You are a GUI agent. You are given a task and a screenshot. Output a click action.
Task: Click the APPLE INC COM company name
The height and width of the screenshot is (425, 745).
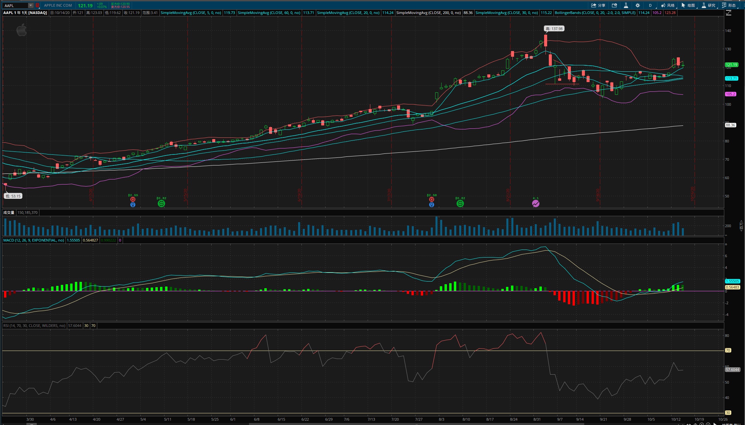58,5
